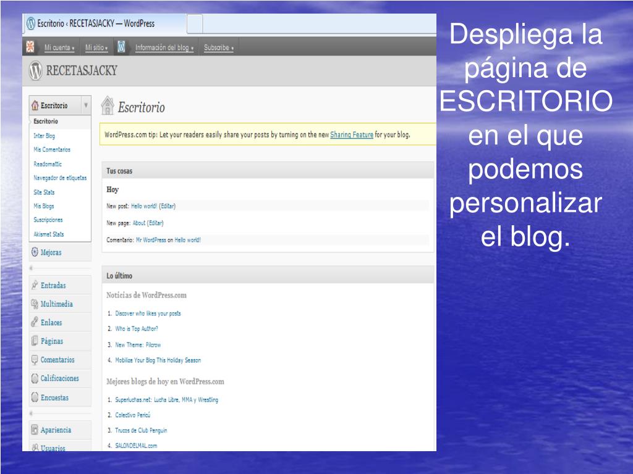Open the Mejoras menu

(x=51, y=252)
